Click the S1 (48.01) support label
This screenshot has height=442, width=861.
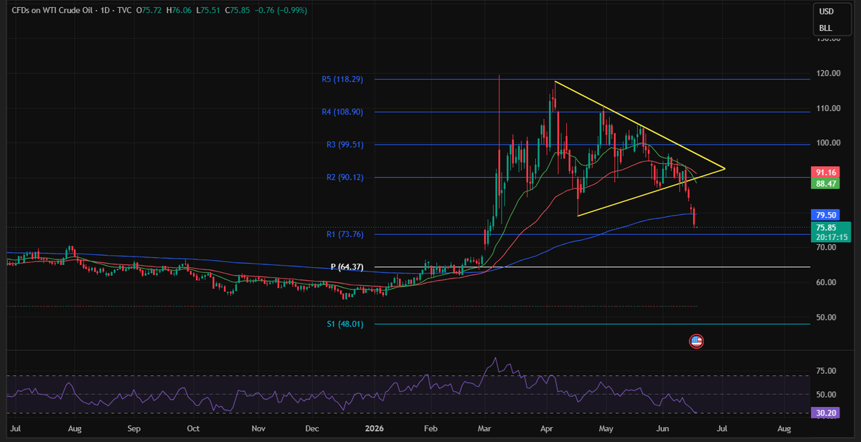point(345,324)
